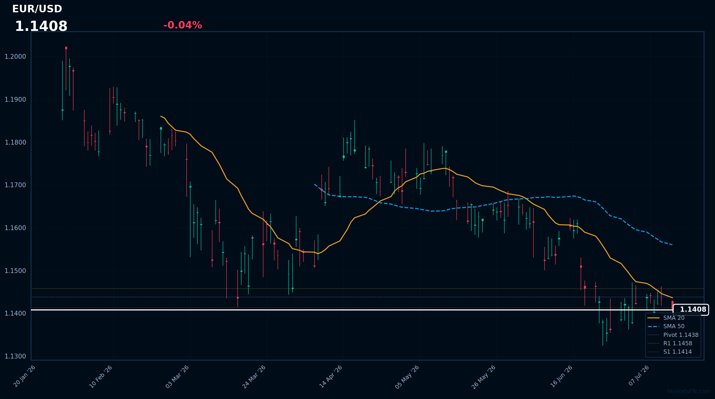Click the 10 Feb '26 date label
Screen dimensions: 715x399
[x=101, y=376]
